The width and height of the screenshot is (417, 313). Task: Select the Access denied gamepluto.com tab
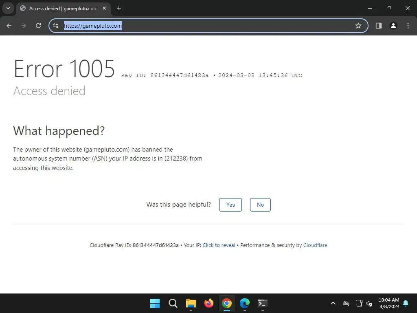point(63,9)
